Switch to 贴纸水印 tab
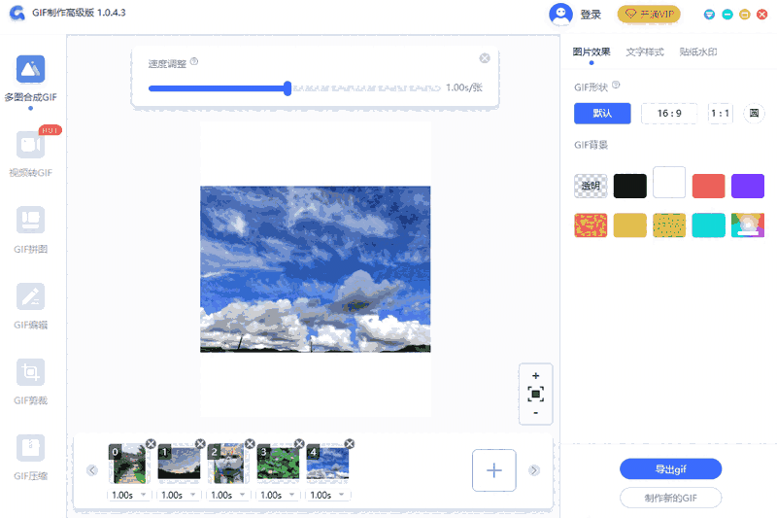Screen dimensions: 777x518 [697, 52]
